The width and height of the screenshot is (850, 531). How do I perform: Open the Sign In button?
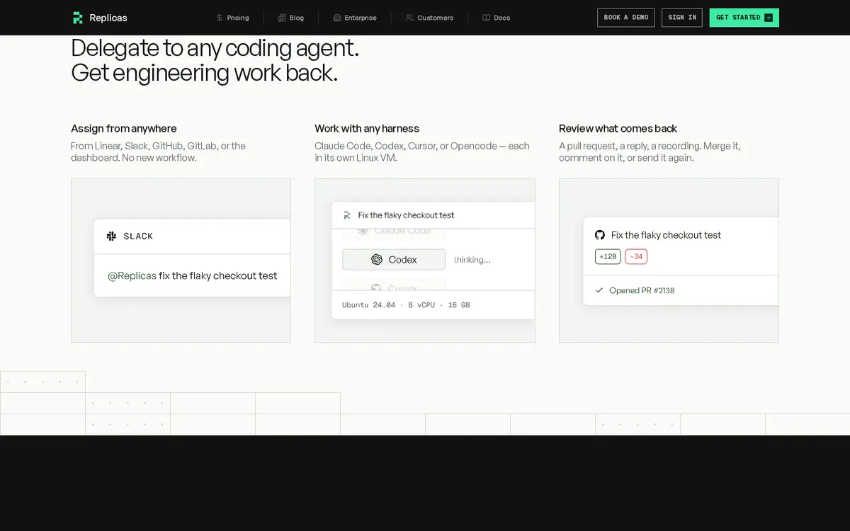tap(682, 18)
